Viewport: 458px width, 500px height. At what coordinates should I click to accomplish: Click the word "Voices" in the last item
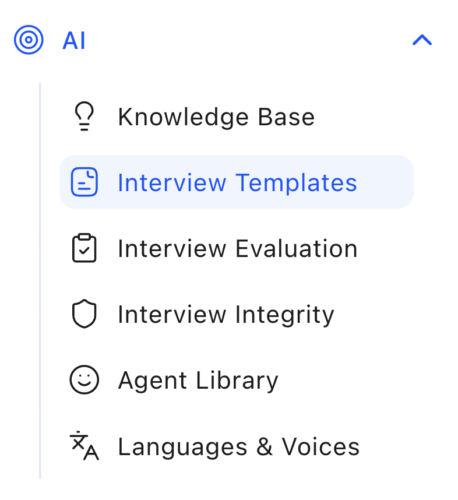[320, 447]
